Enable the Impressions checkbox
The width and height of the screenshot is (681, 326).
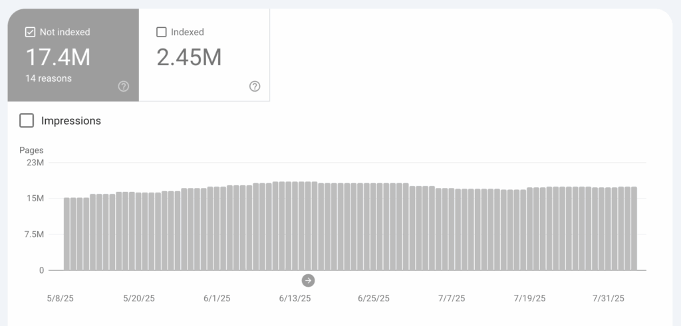(x=27, y=121)
